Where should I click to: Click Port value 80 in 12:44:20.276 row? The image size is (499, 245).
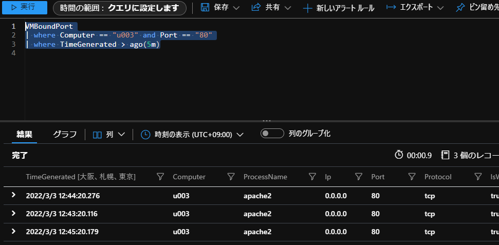click(376, 196)
